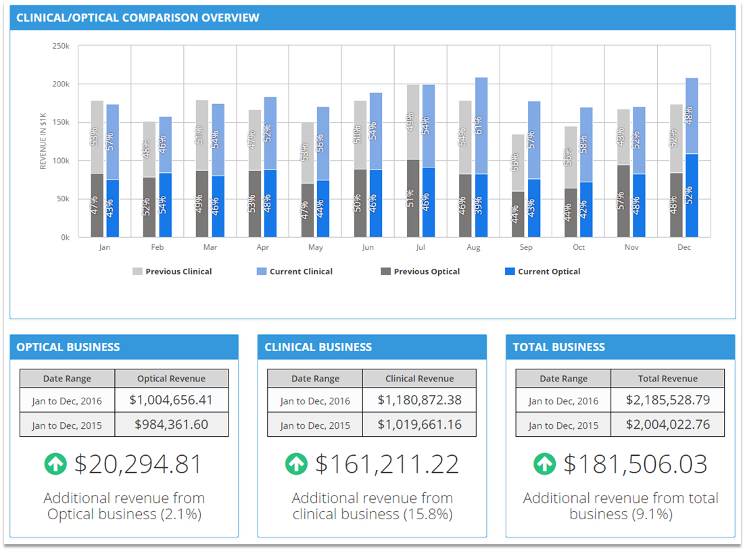Click green up-arrow icon in Total Business panel
Image resolution: width=745 pixels, height=551 pixels.
545,464
